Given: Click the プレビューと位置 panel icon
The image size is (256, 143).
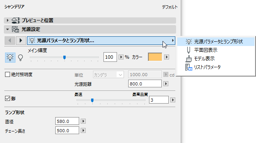Looking at the screenshot, I should click(x=15, y=20).
